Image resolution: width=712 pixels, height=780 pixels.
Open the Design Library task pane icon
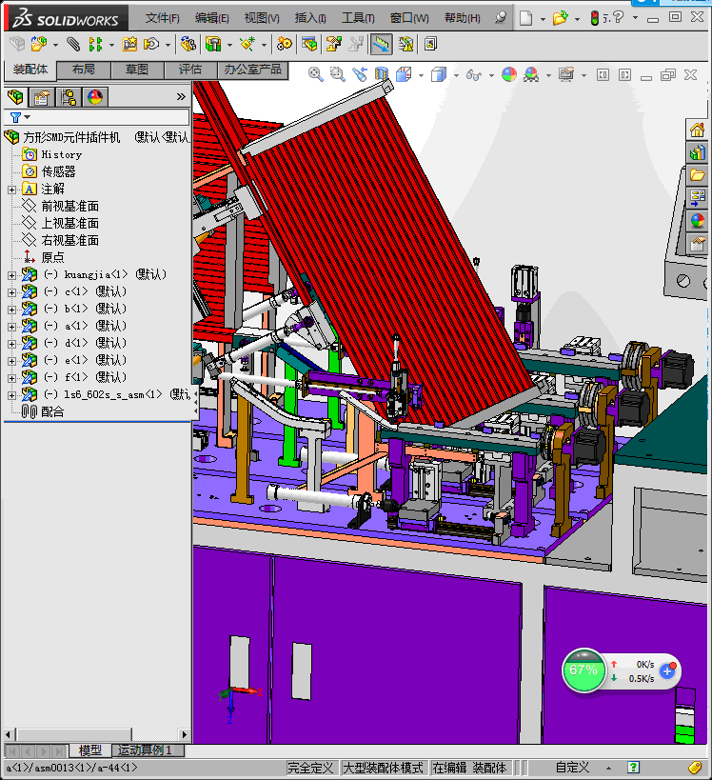tap(697, 152)
